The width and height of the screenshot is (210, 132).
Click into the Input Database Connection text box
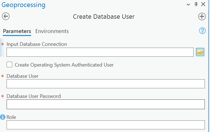[x=100, y=52]
